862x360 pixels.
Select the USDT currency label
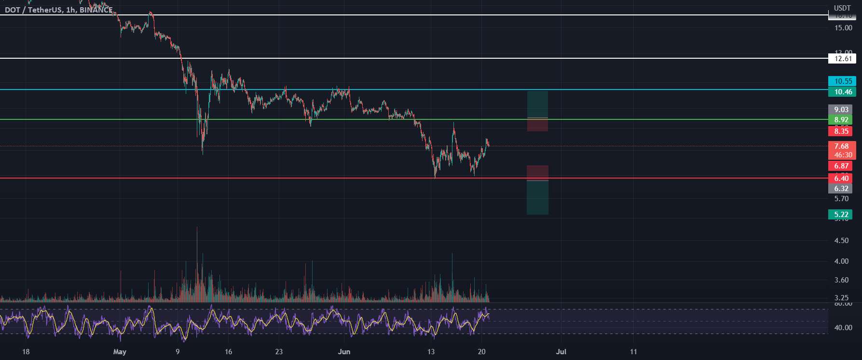(842, 8)
